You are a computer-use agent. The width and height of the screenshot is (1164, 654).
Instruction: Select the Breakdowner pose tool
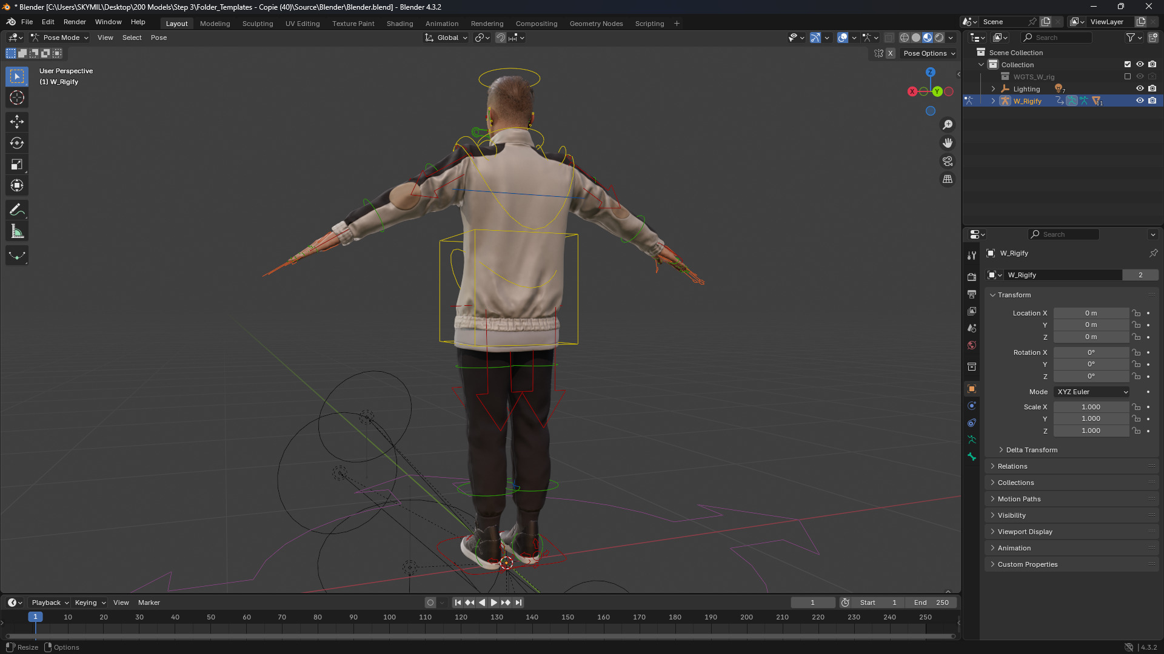coord(17,256)
